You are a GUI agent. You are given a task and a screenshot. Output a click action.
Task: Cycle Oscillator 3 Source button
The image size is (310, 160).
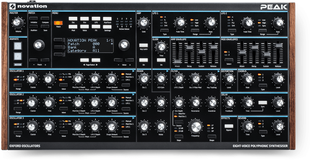[126, 132]
